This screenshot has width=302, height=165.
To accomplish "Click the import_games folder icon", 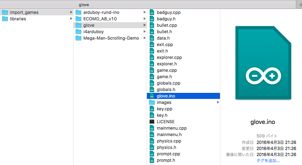I will point(5,12).
